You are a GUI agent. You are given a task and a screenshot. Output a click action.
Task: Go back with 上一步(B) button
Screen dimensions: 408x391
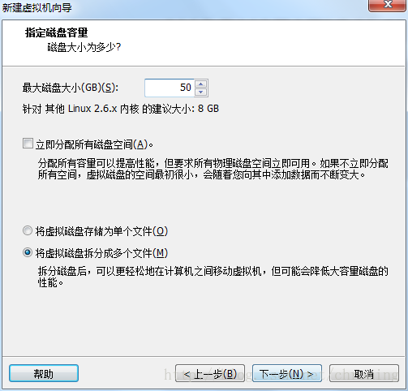(x=210, y=373)
